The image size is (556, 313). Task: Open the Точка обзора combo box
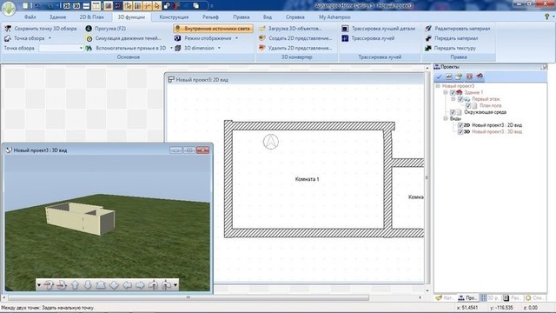click(61, 48)
